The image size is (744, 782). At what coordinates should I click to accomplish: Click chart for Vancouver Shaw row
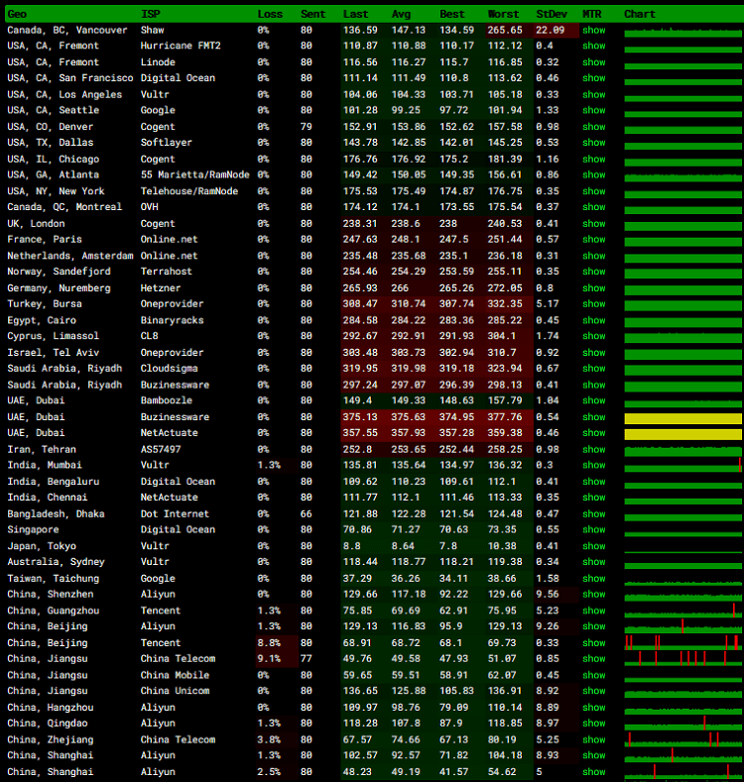[x=682, y=32]
